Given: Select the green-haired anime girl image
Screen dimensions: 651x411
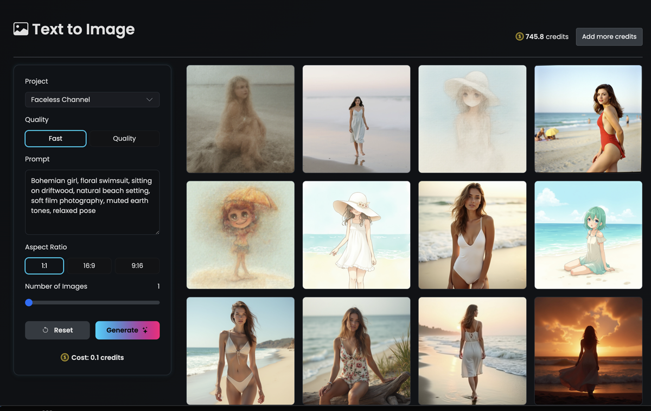Looking at the screenshot, I should point(588,235).
